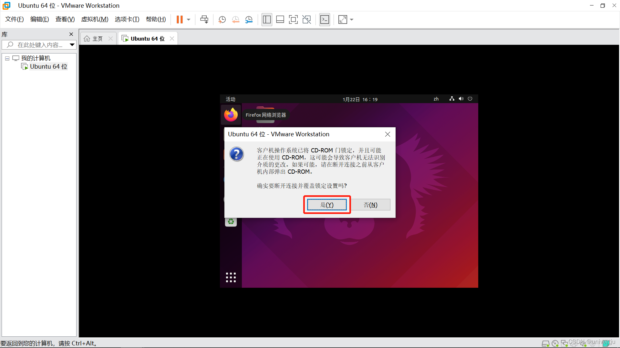Open the suspend options dropdown arrow
The height and width of the screenshot is (348, 620).
(188, 19)
